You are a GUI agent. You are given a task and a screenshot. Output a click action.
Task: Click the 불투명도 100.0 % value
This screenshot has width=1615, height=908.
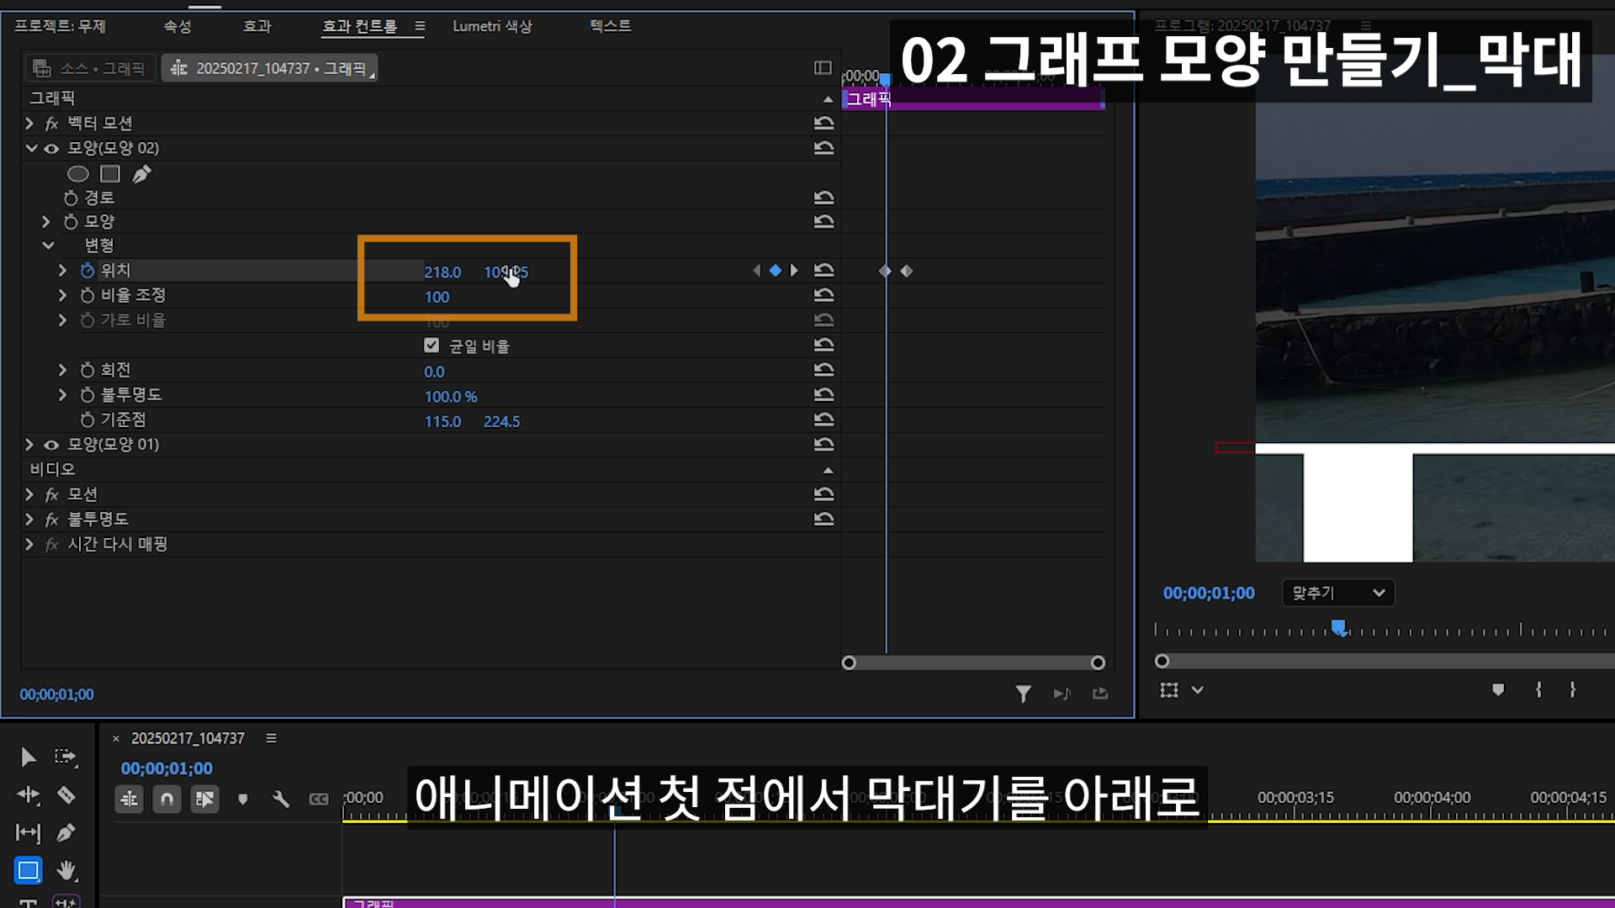pyautogui.click(x=450, y=397)
